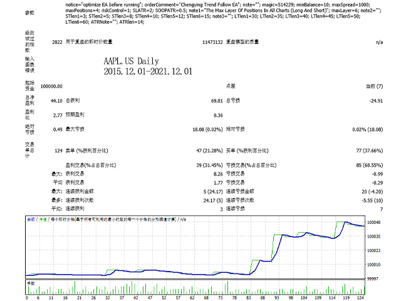The image size is (401, 301).
Task: Click x-axis tick label 52
Action: (164, 298)
